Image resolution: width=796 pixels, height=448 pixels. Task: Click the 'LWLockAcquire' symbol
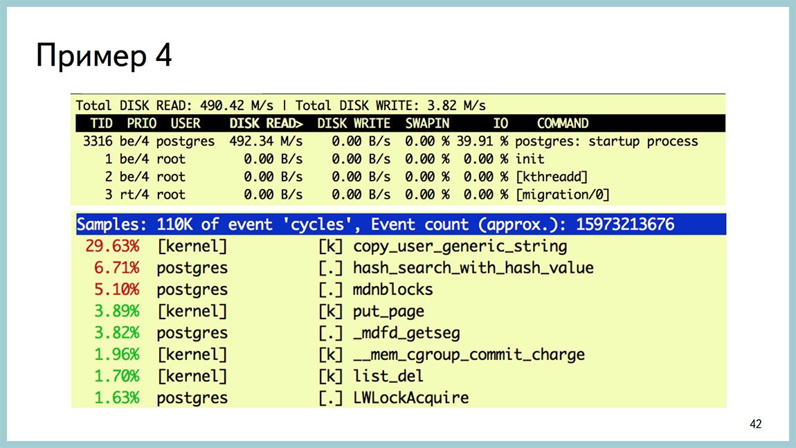pyautogui.click(x=411, y=397)
